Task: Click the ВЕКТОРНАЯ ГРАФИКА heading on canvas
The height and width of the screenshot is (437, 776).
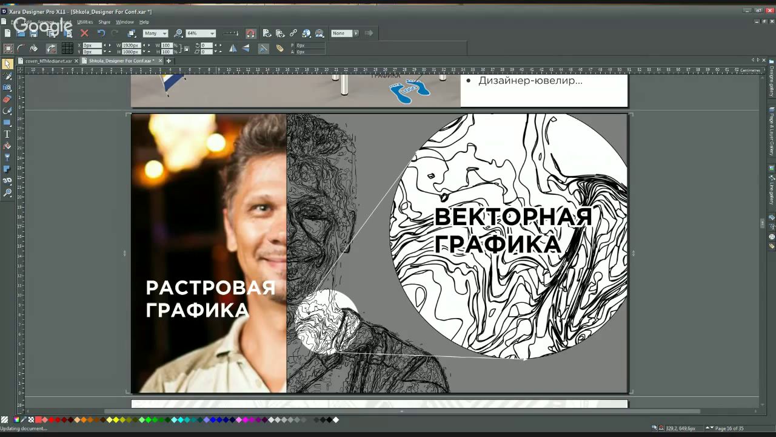Action: [513, 230]
